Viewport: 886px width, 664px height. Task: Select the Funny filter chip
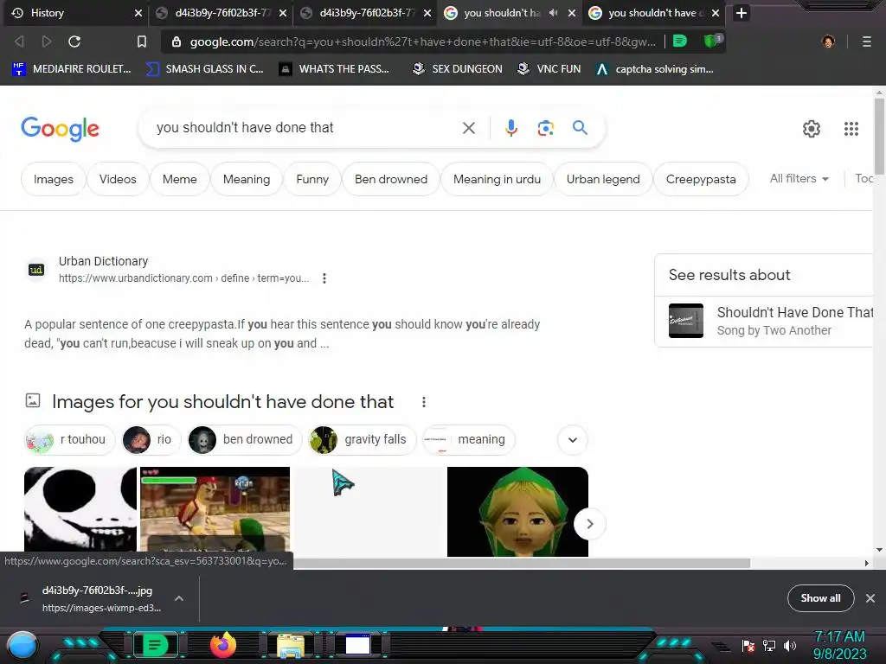tap(311, 179)
